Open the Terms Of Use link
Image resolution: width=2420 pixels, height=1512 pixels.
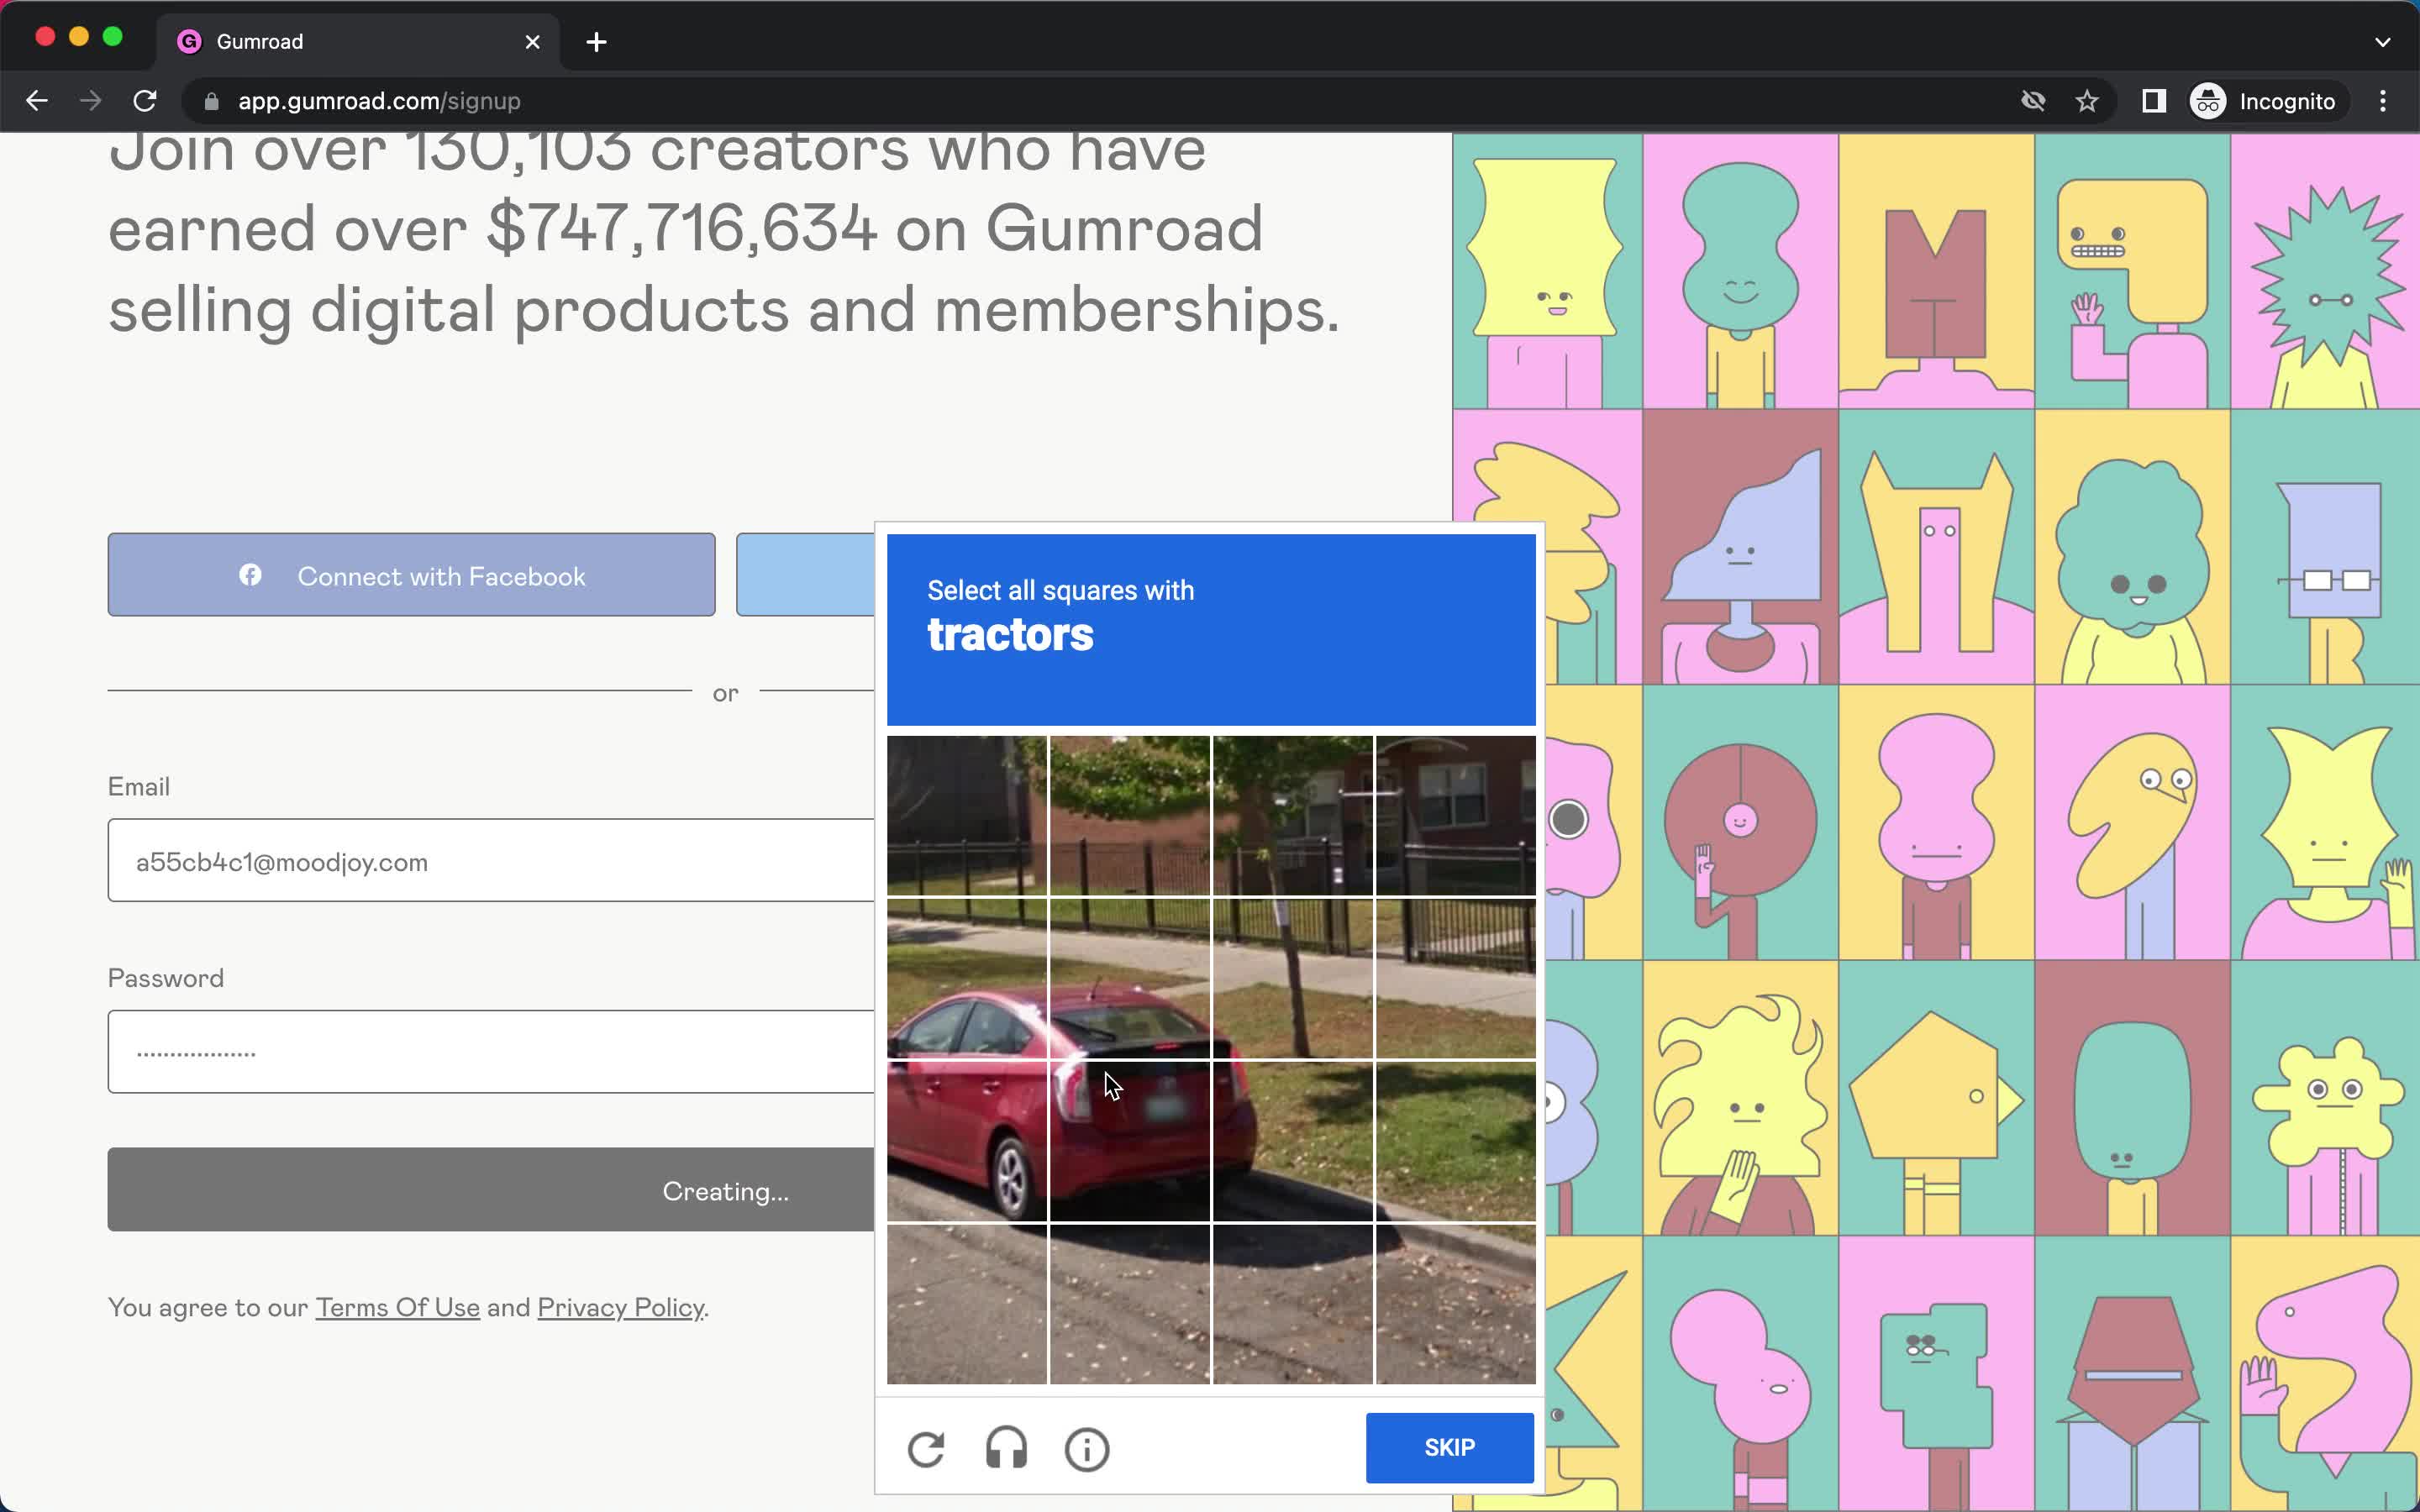click(x=397, y=1307)
